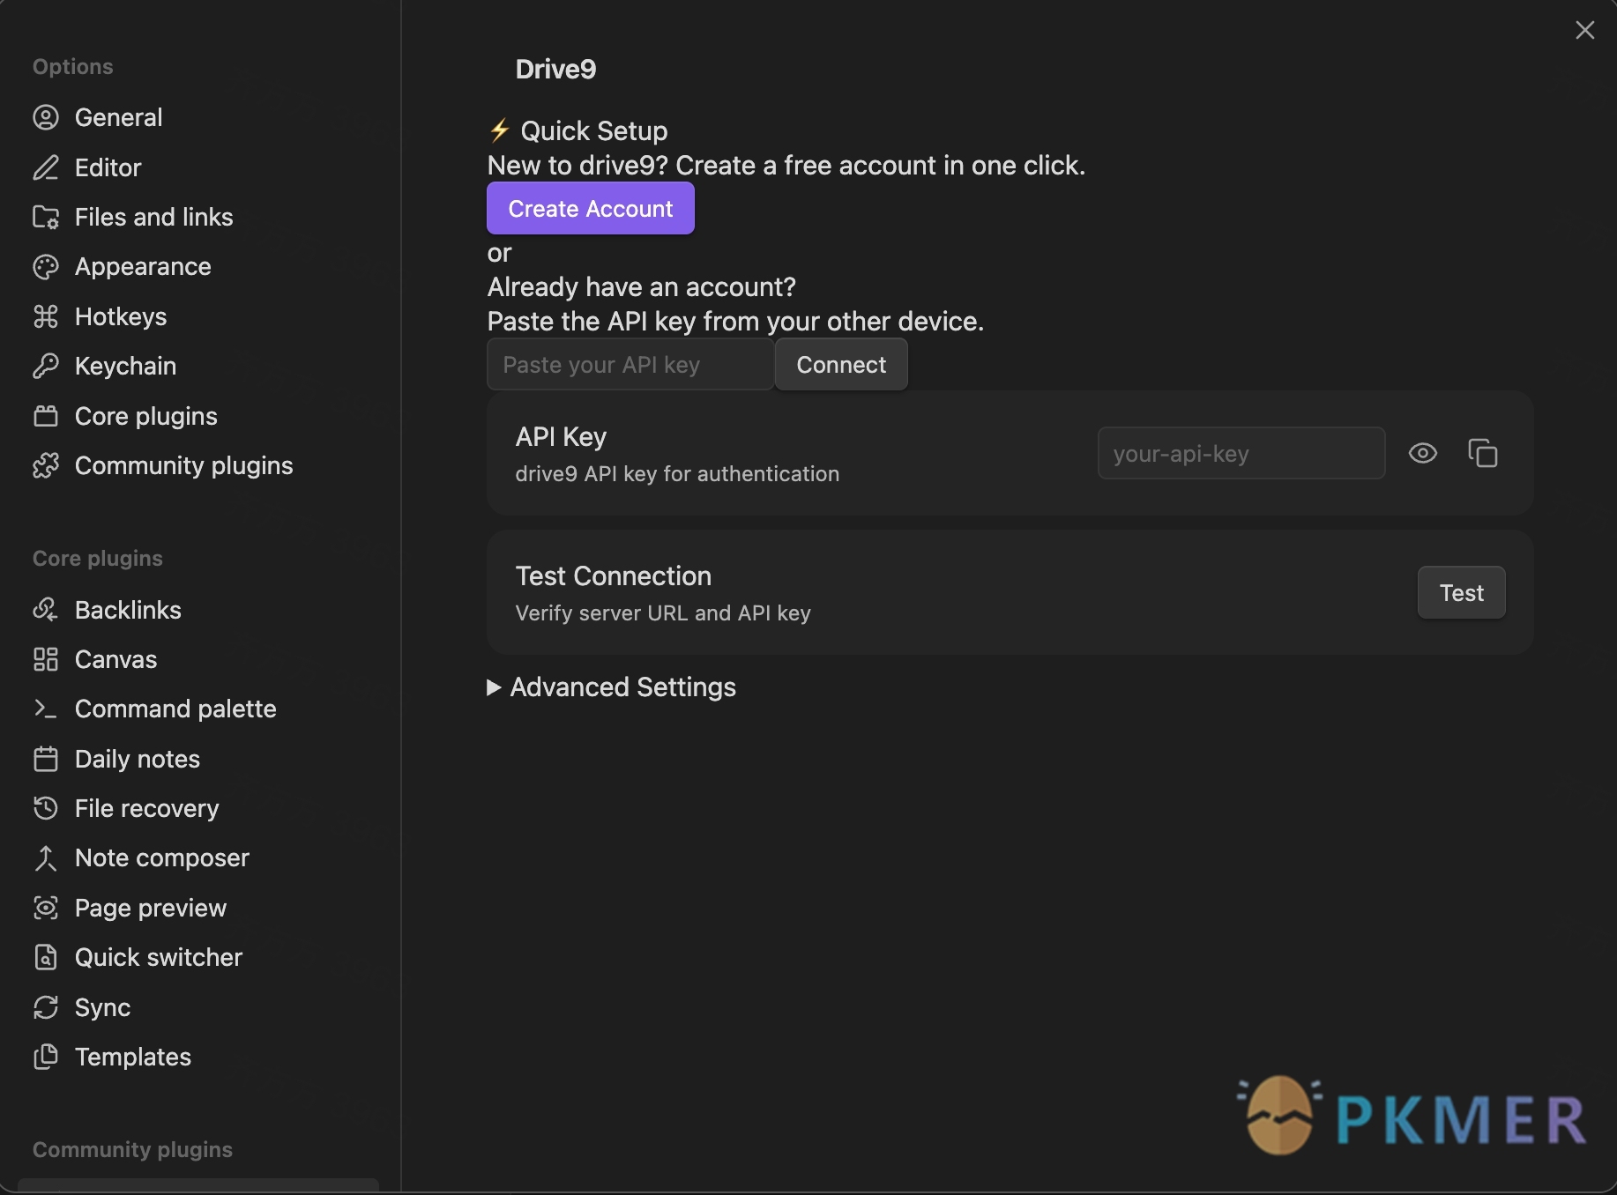Click the Page preview scan icon

click(46, 908)
